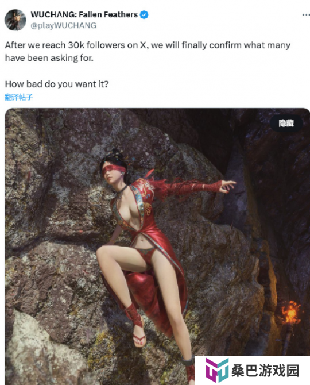Click the "have been asking for." text line
The width and height of the screenshot is (310, 385).
coord(49,58)
